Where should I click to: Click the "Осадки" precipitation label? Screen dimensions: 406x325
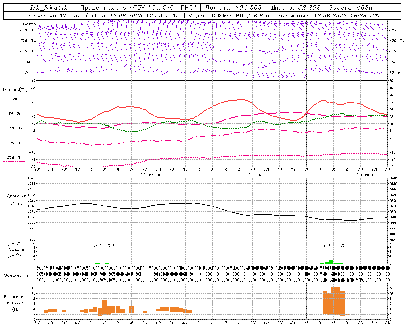point(16,249)
